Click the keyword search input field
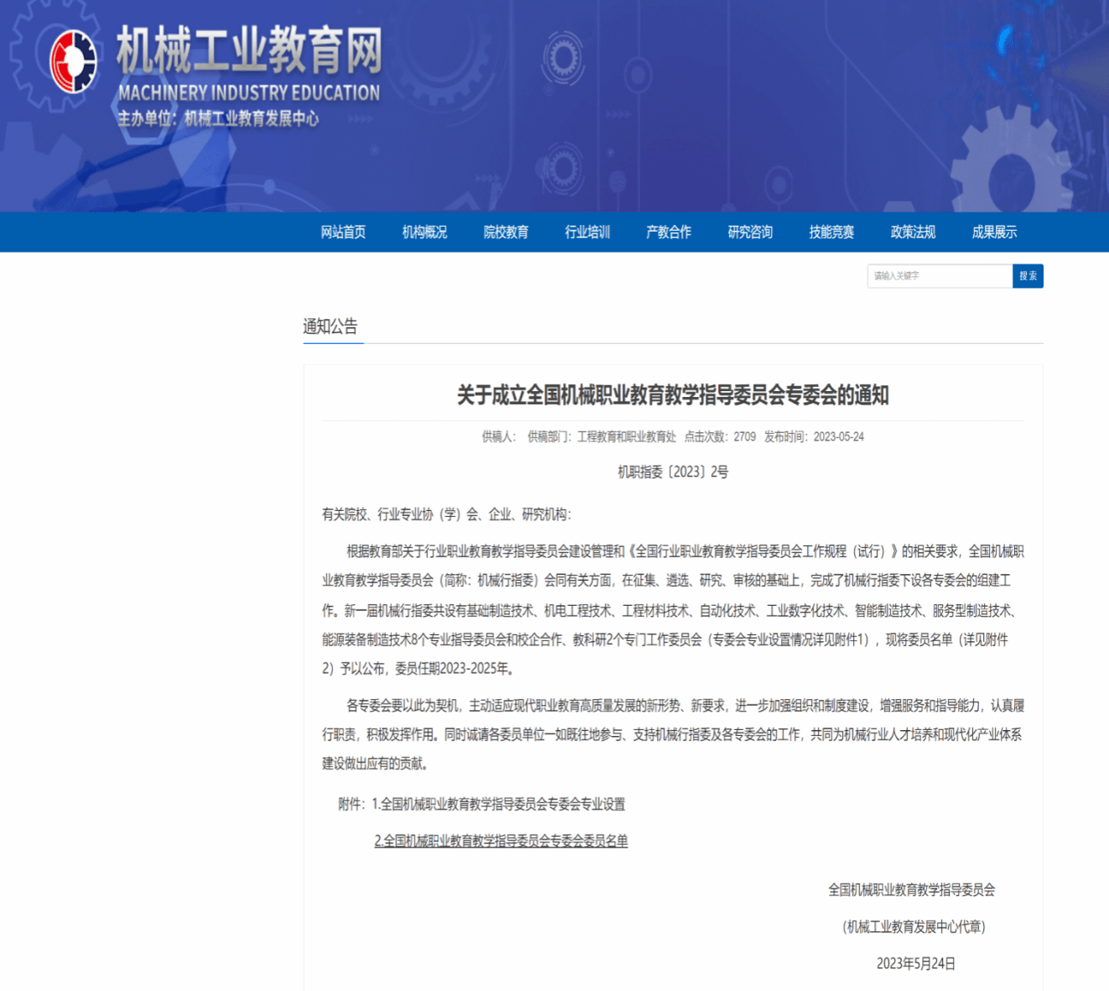Viewport: 1109px width, 991px height. pyautogui.click(x=939, y=276)
